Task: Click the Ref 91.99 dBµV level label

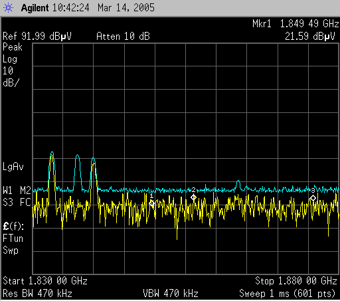Action: pos(37,37)
